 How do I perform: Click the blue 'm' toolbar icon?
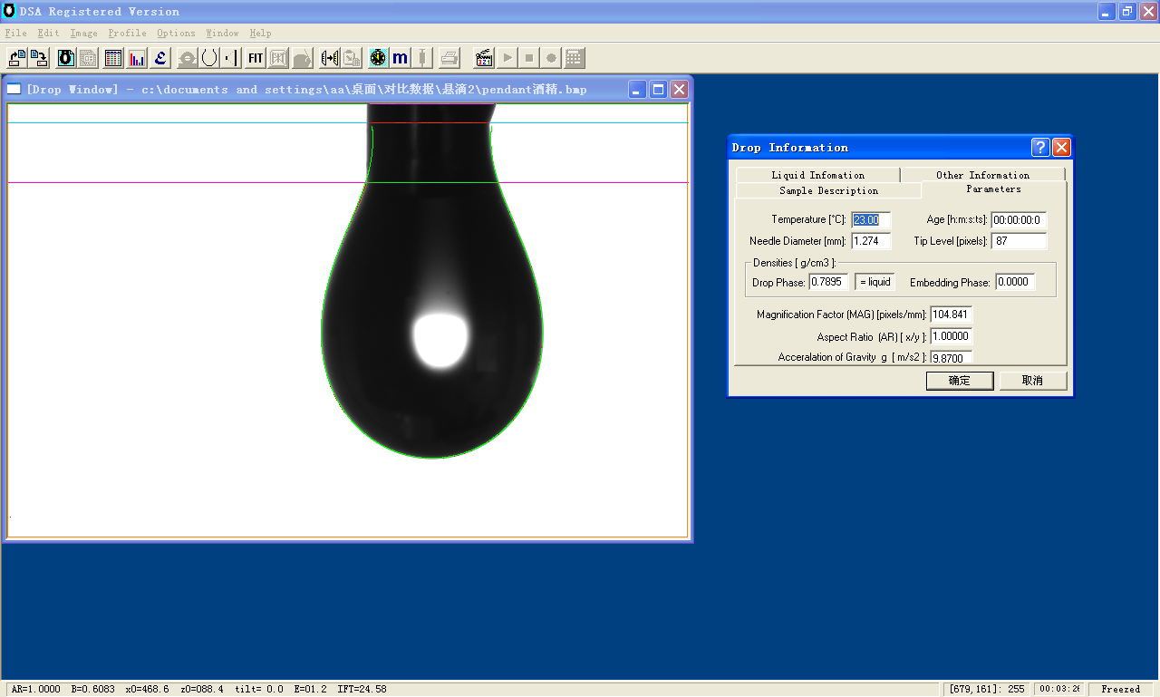click(400, 58)
